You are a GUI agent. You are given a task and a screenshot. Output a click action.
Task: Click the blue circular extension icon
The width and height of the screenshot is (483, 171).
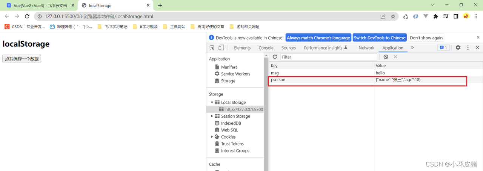[416, 17]
